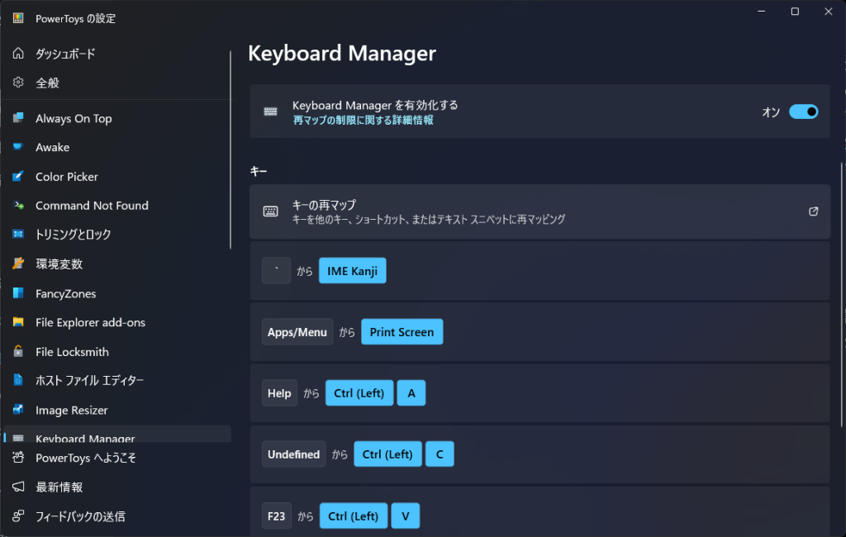The image size is (846, 537).
Task: Click the File Locksmith padlock icon
Action: [x=18, y=351]
